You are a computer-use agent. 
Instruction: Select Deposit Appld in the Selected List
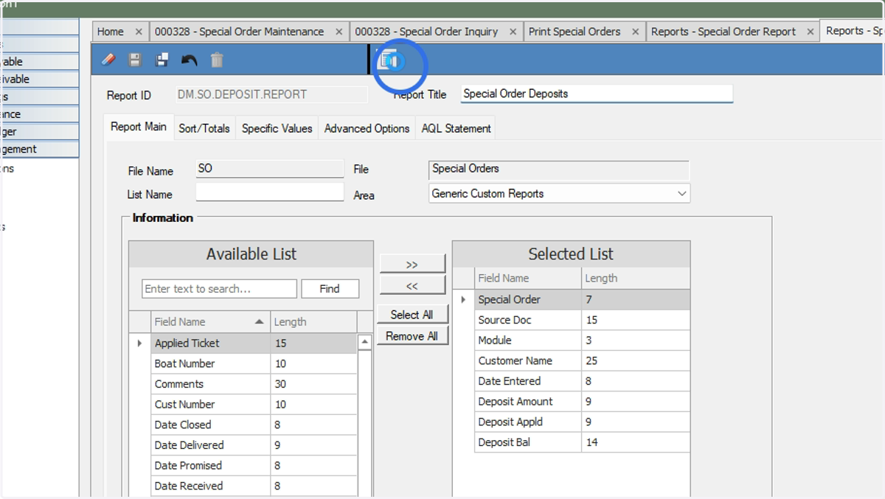click(528, 422)
